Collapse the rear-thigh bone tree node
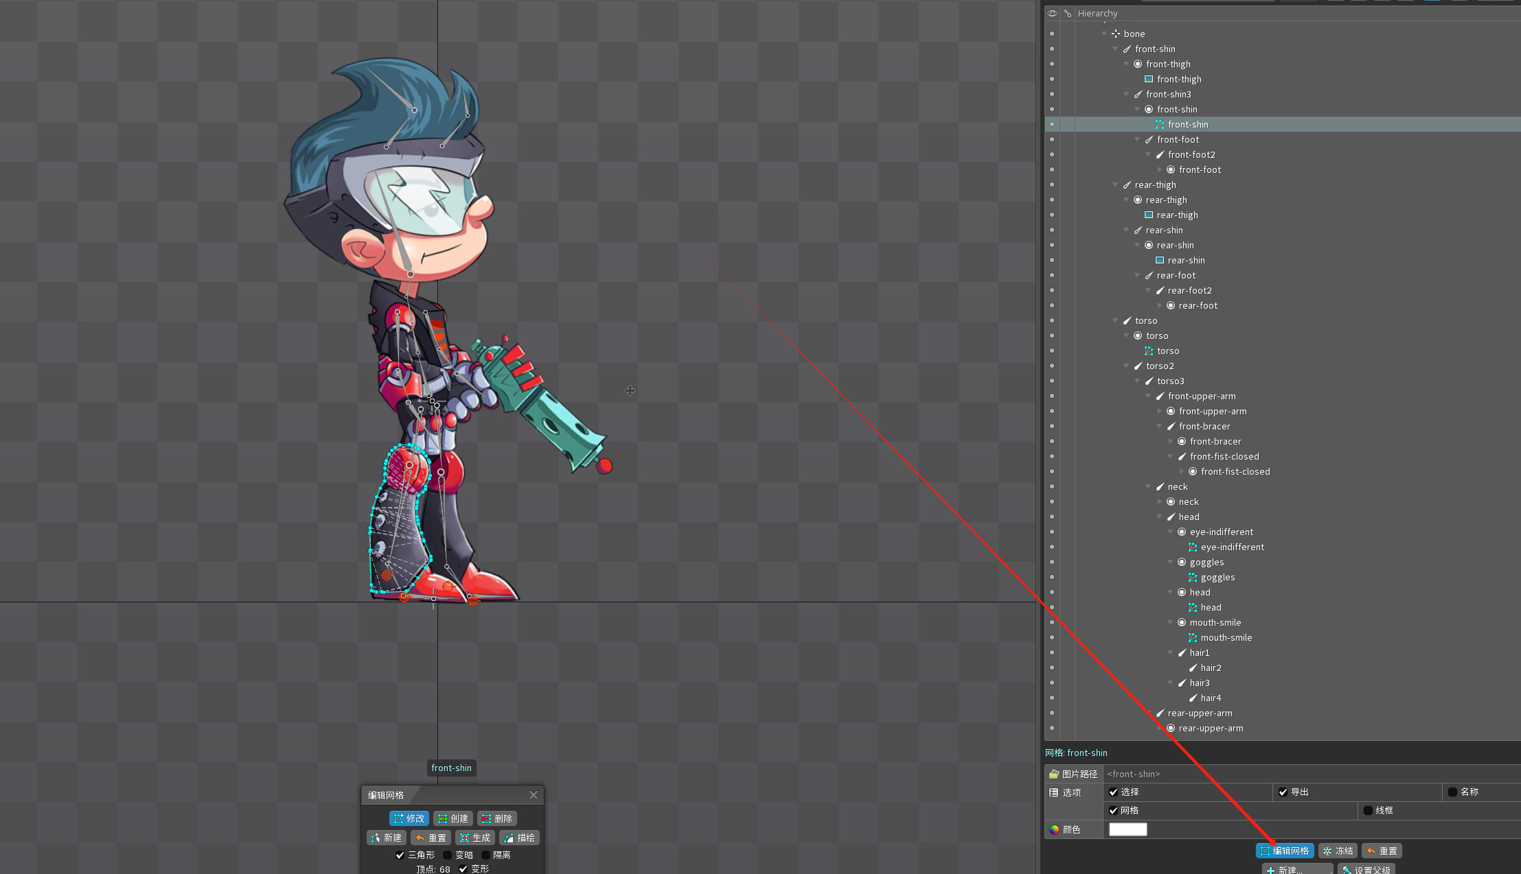 click(1115, 185)
